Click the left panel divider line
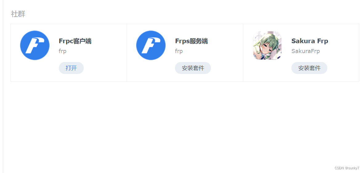The width and height of the screenshot is (364, 173). (3, 86)
